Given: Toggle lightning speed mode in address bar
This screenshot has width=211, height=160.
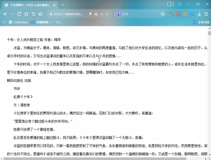Looking at the screenshot, I should [x=90, y=14].
